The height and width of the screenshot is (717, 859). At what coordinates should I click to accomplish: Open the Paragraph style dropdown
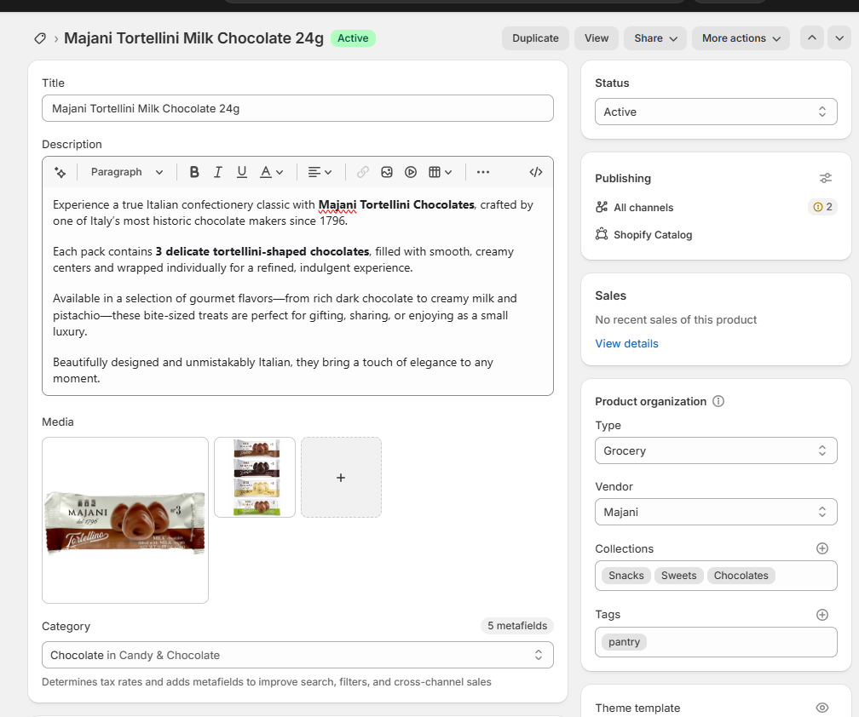point(126,172)
